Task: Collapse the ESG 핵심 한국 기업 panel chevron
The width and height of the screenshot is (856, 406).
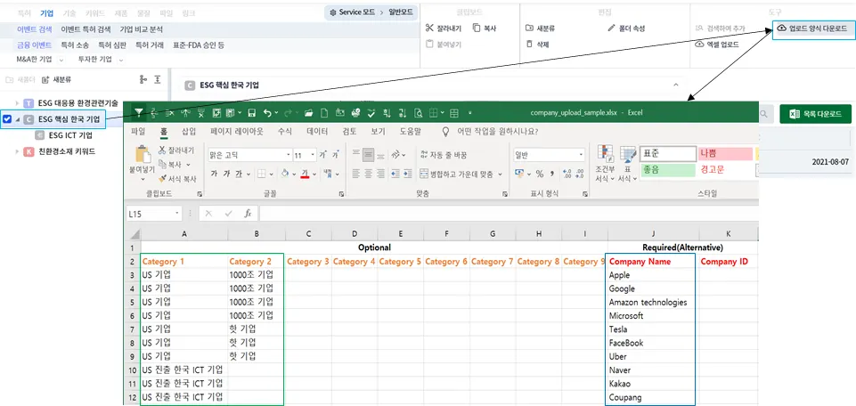Action: 676,85
